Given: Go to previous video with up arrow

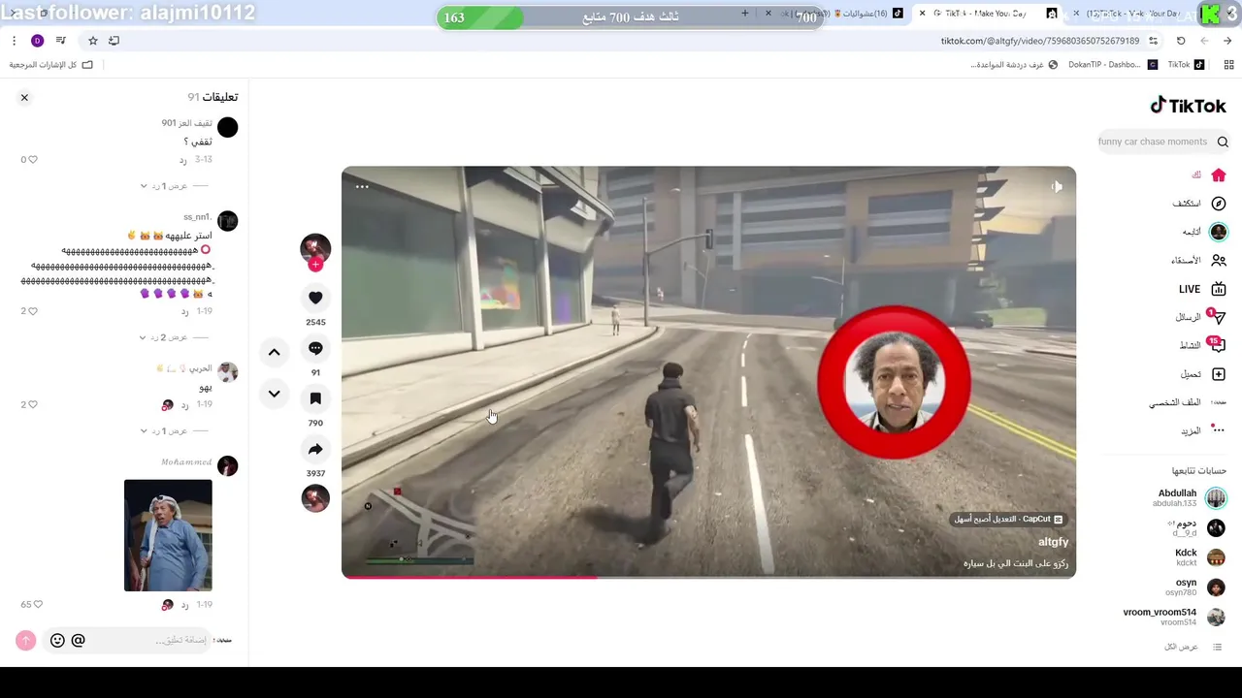Looking at the screenshot, I should pyautogui.click(x=274, y=352).
